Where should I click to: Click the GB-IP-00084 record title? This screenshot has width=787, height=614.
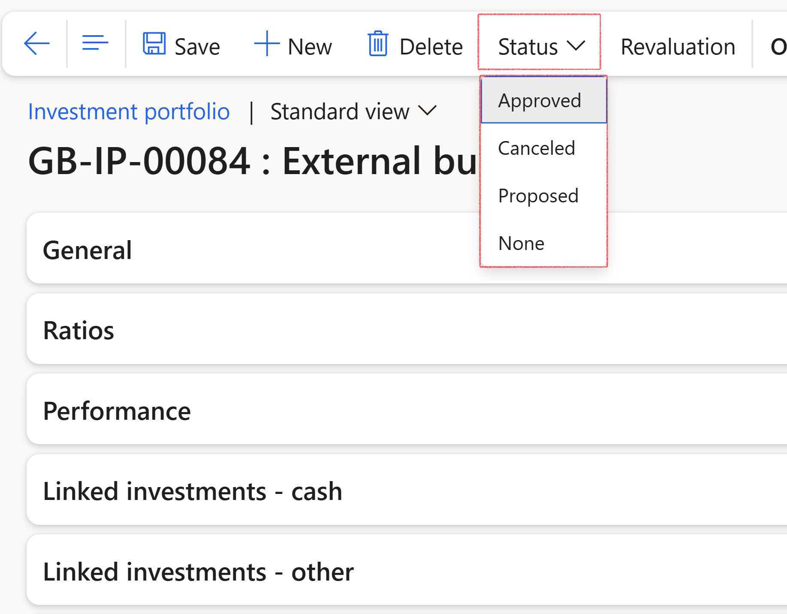point(252,161)
